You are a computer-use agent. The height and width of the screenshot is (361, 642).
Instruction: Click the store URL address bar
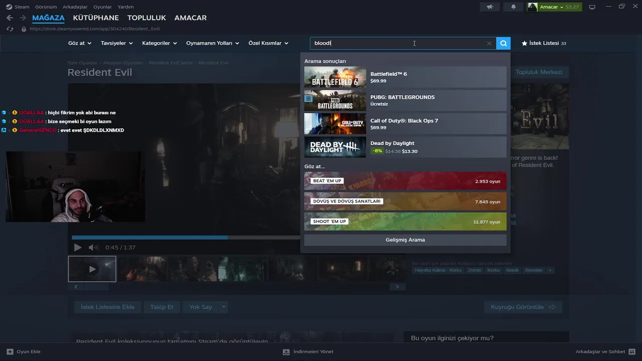[95, 29]
